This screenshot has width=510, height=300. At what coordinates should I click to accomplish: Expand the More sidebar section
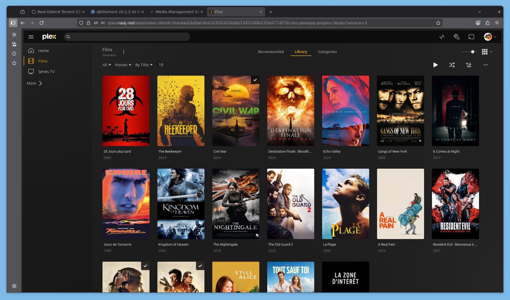click(x=35, y=83)
